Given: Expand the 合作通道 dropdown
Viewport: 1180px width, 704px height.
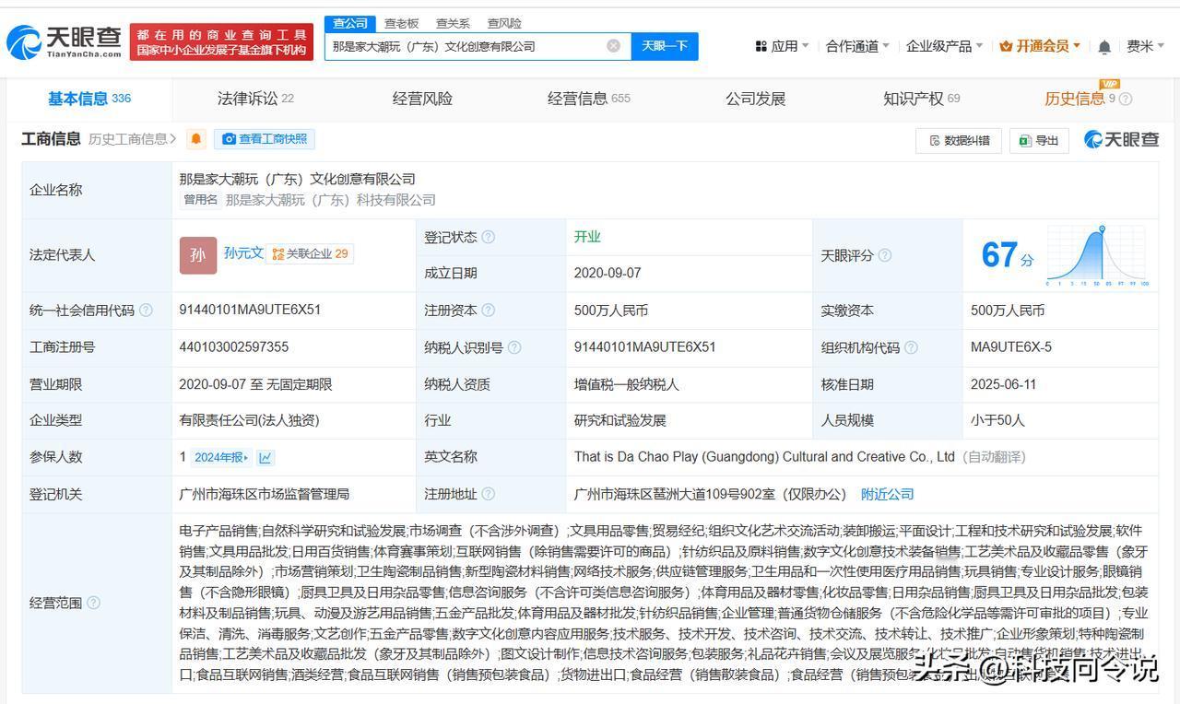Looking at the screenshot, I should coord(857,46).
